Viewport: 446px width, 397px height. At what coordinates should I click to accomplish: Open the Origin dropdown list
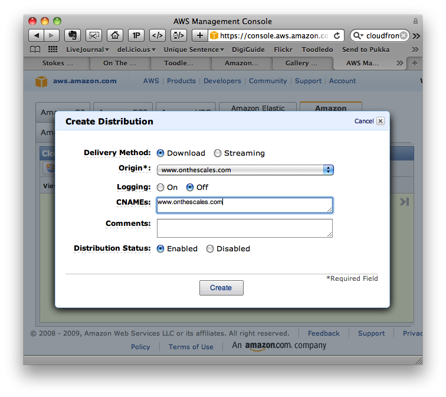(245, 170)
